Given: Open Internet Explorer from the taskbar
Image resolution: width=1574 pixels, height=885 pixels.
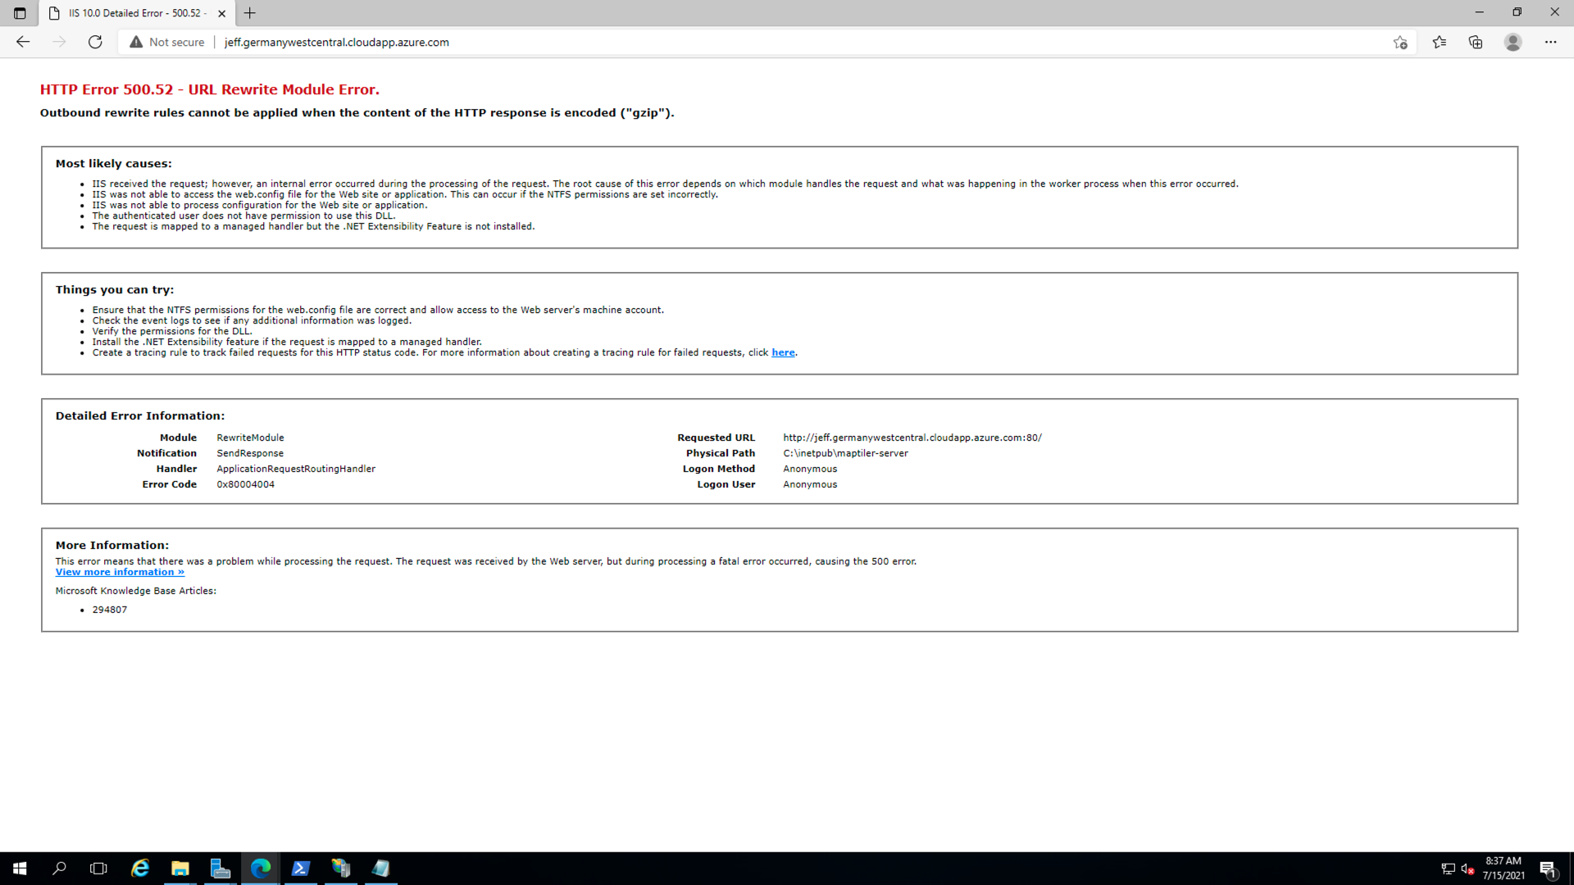Looking at the screenshot, I should pyautogui.click(x=140, y=868).
